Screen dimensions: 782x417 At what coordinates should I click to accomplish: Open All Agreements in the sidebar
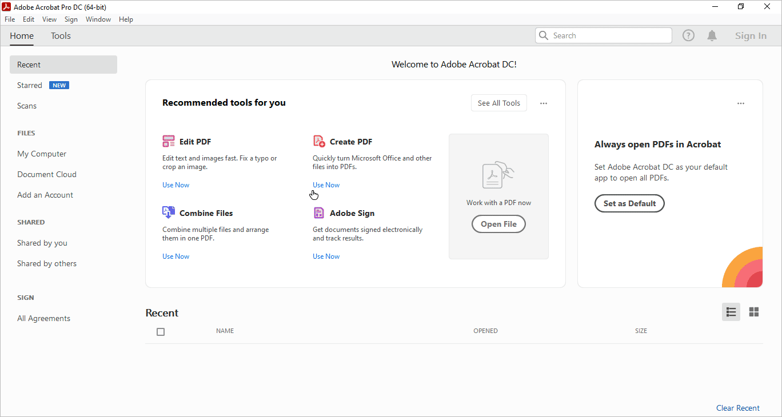[43, 318]
